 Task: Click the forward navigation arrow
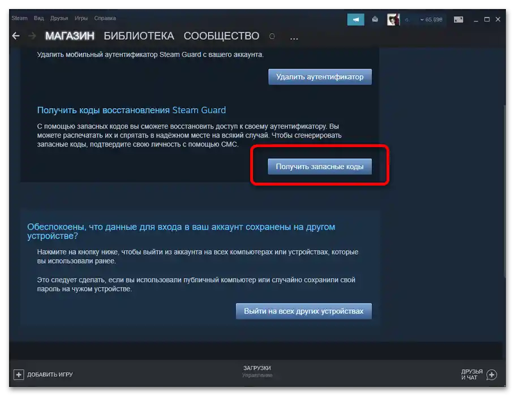point(32,36)
